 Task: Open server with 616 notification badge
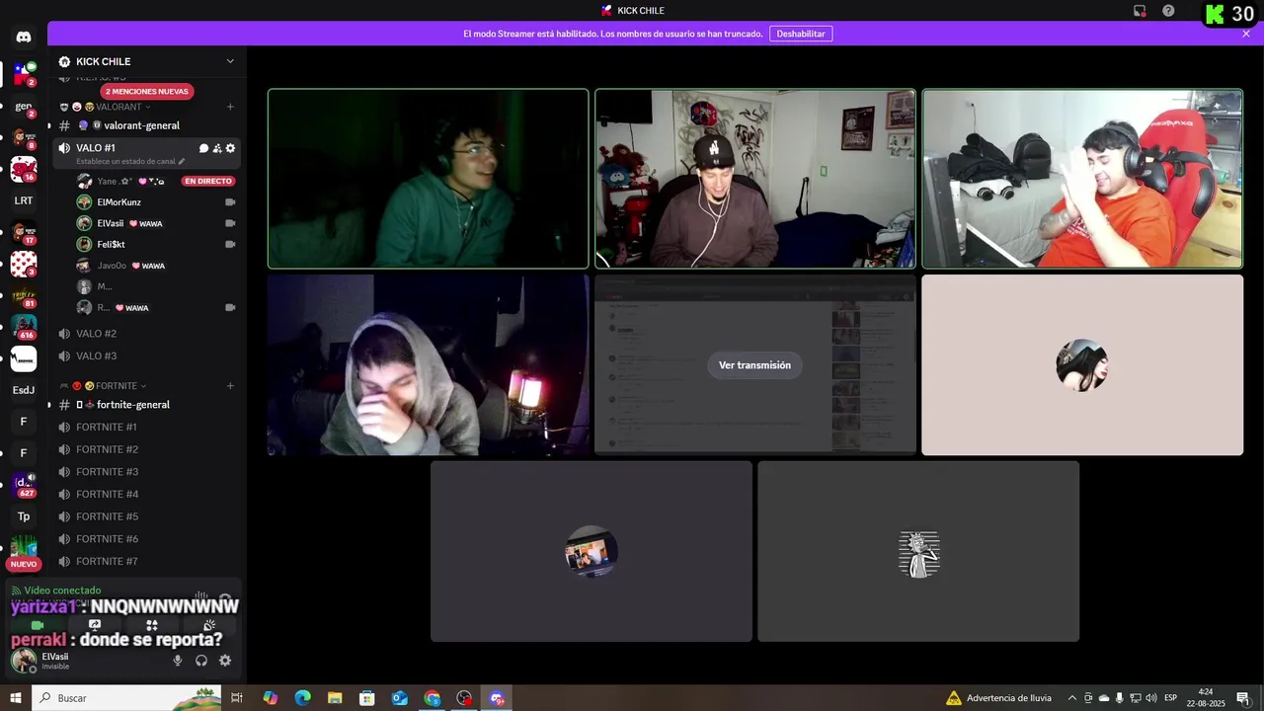click(24, 327)
